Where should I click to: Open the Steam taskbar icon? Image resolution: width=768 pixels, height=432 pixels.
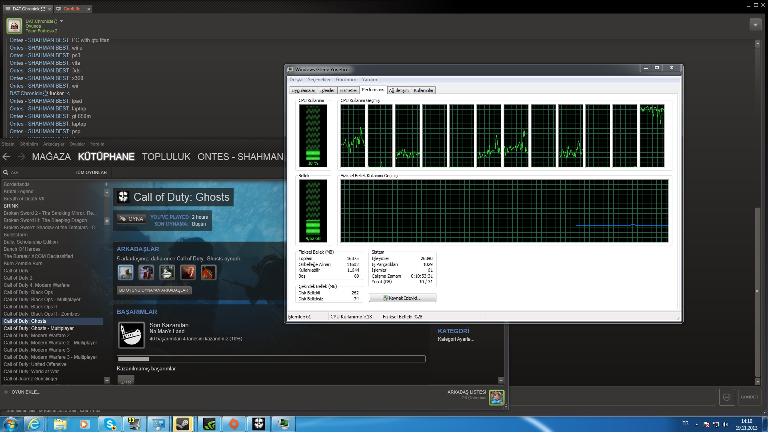(x=183, y=424)
